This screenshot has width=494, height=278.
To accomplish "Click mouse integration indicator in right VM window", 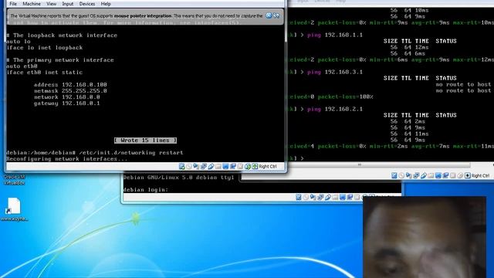I will pos(460,175).
